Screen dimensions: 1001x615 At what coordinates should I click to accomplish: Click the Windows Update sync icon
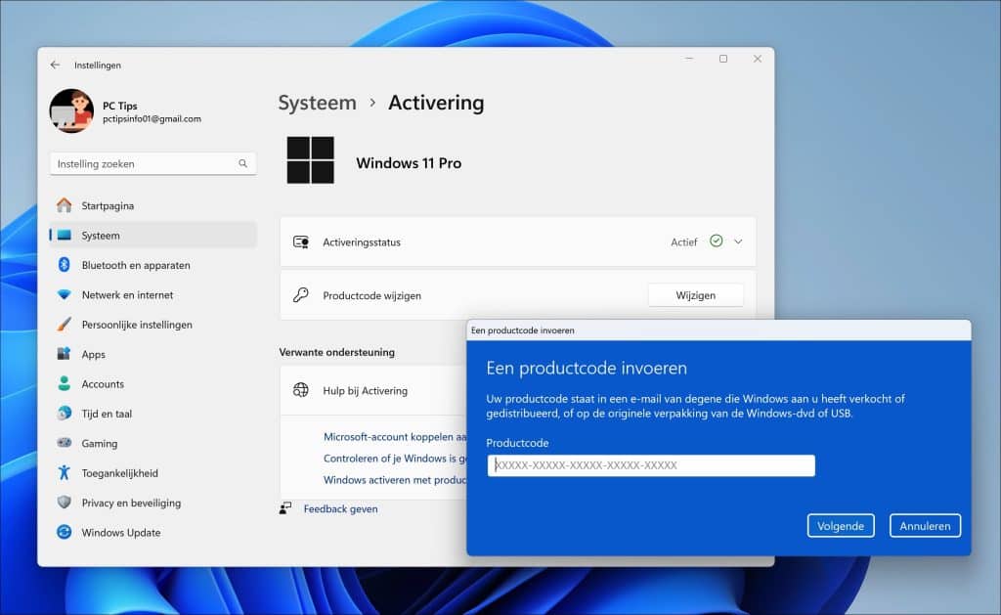pyautogui.click(x=64, y=532)
